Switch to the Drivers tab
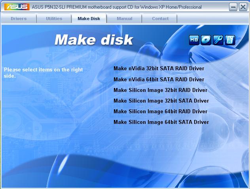250x189 pixels. click(19, 19)
